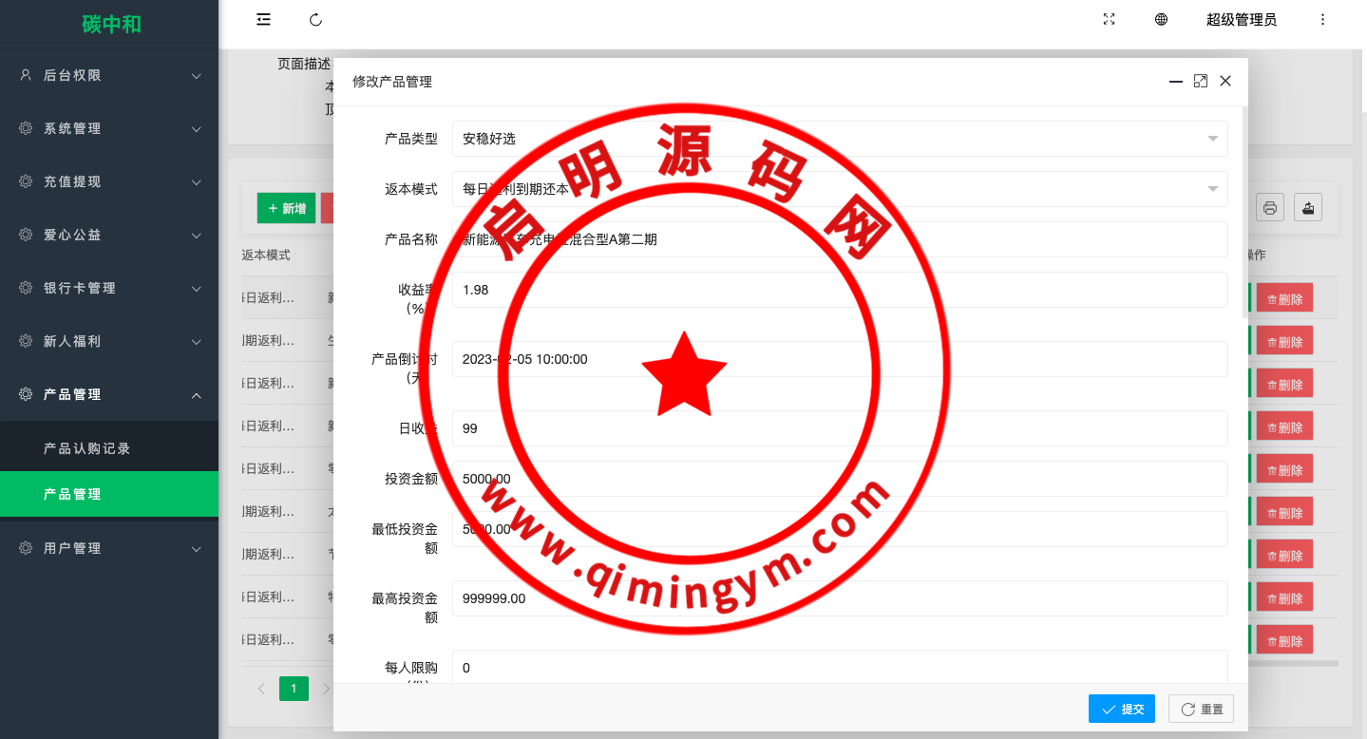Open 产品认购记录 submenu item
Image resolution: width=1367 pixels, height=739 pixels.
point(87,448)
